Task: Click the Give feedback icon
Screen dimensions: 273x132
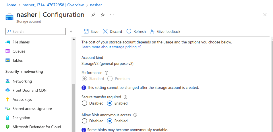Action: (x=153, y=31)
